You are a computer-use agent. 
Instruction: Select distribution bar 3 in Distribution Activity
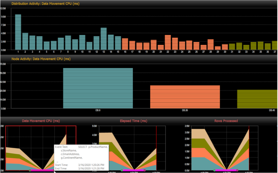tap(32, 43)
